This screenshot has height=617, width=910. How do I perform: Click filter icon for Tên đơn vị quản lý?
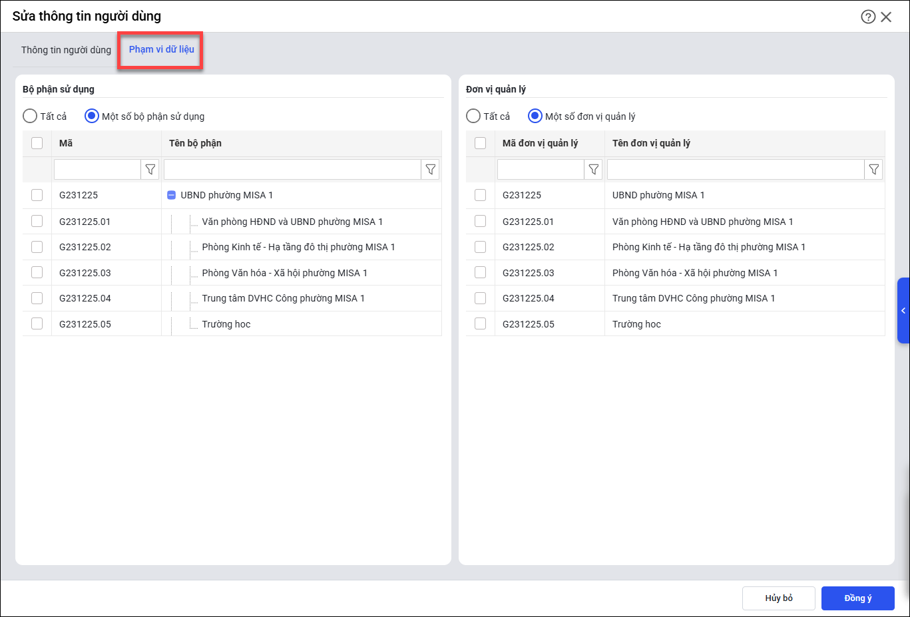pos(874,170)
